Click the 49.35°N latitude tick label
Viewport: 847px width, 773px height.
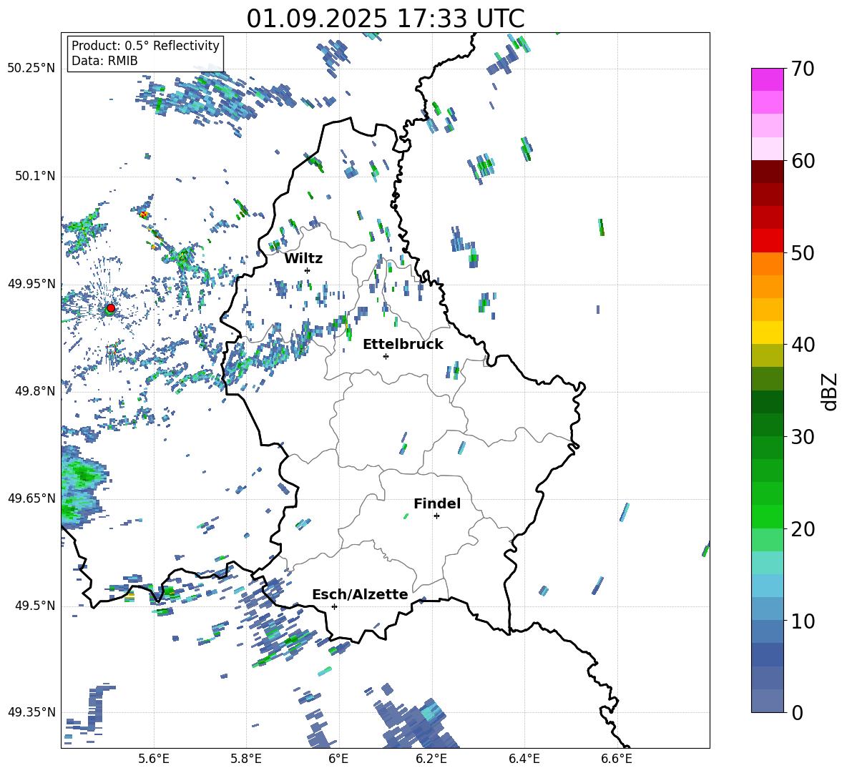31,712
